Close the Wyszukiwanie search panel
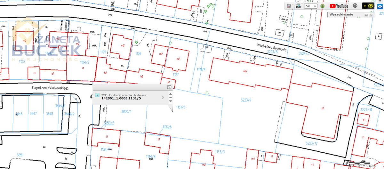 tap(371, 15)
